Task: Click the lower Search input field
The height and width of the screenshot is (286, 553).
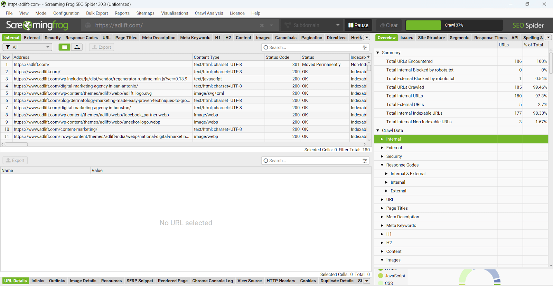Action: [315, 161]
